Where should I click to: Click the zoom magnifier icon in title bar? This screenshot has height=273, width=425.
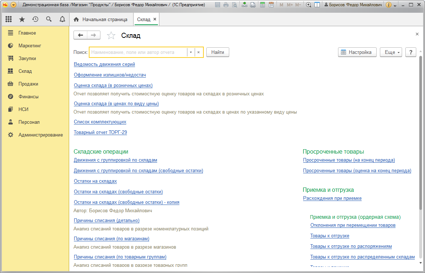click(x=309, y=5)
